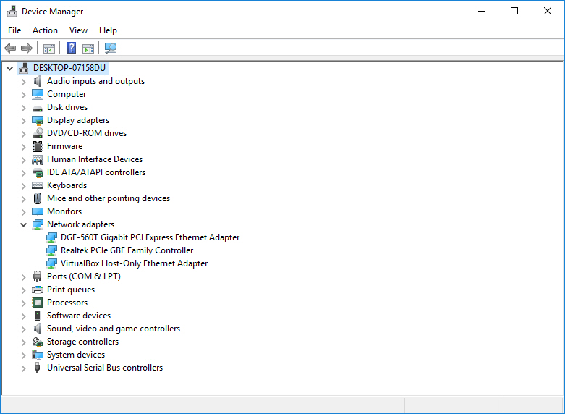The image size is (565, 414).
Task: Expand the Processors category
Action: point(24,303)
